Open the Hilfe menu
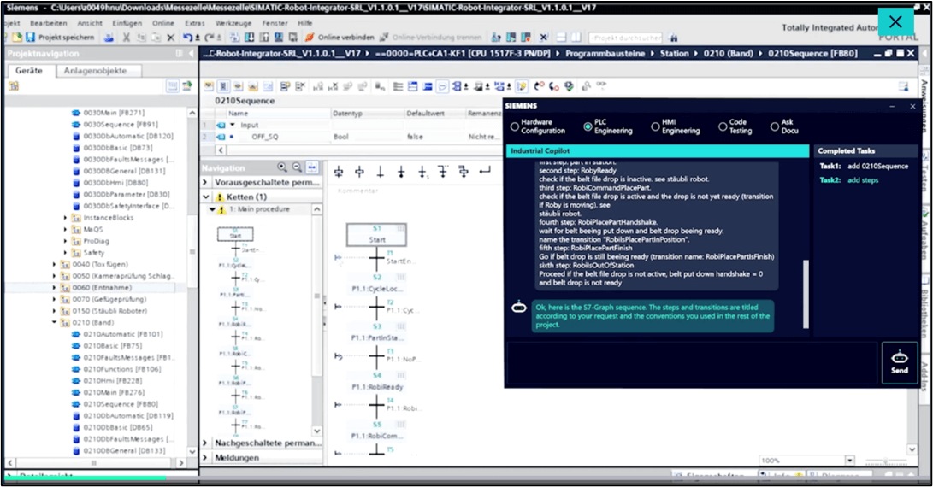 (305, 23)
